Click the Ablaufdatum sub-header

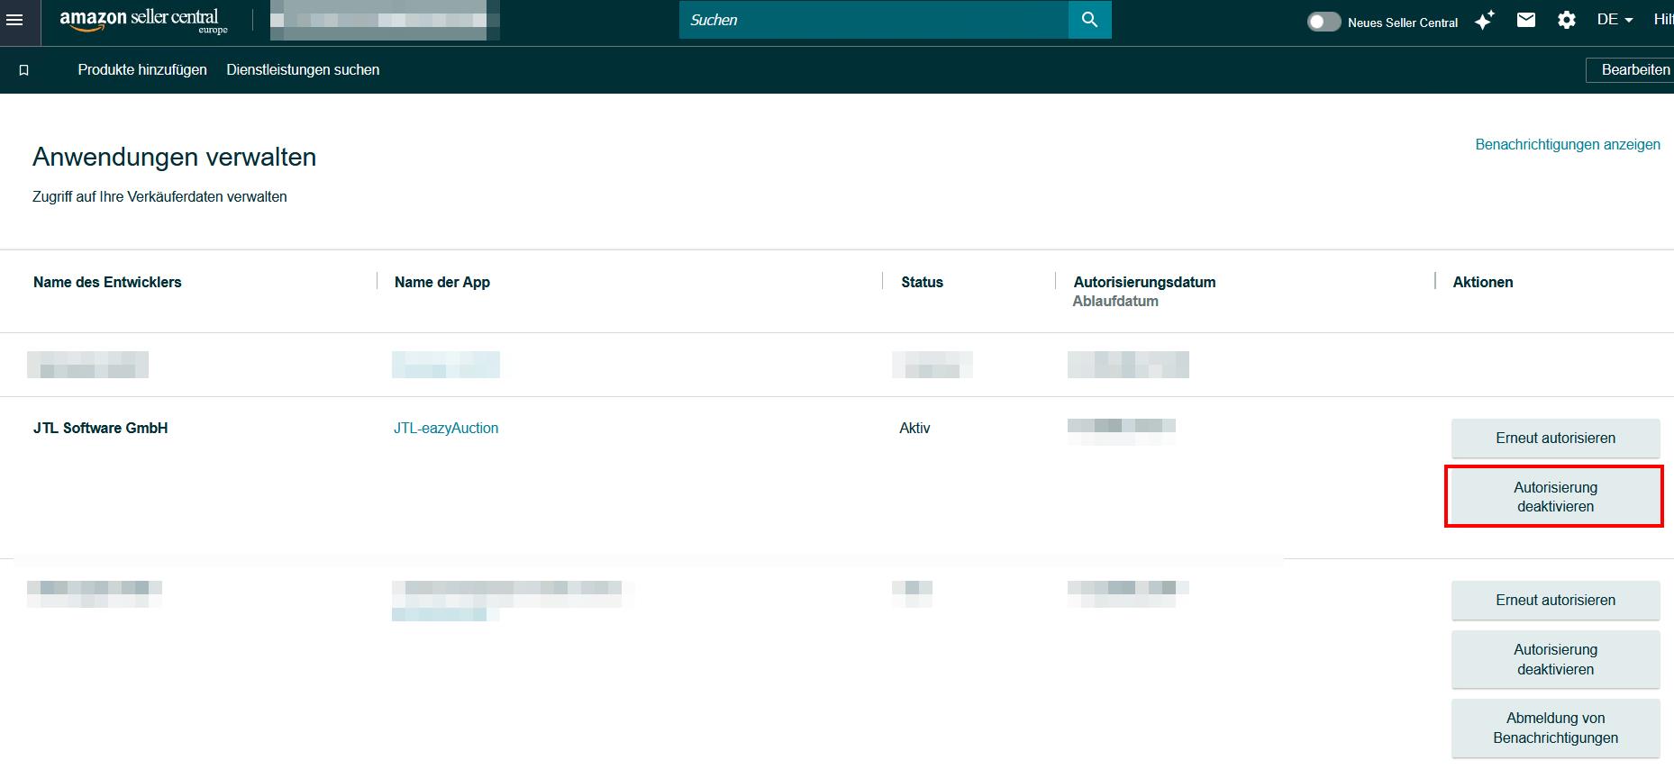click(1115, 301)
